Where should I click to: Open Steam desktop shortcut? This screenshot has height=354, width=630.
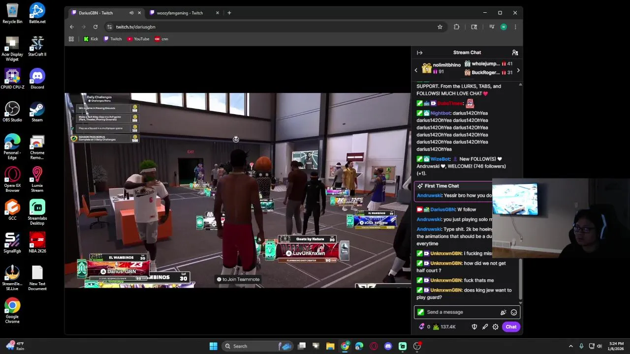coord(37,112)
